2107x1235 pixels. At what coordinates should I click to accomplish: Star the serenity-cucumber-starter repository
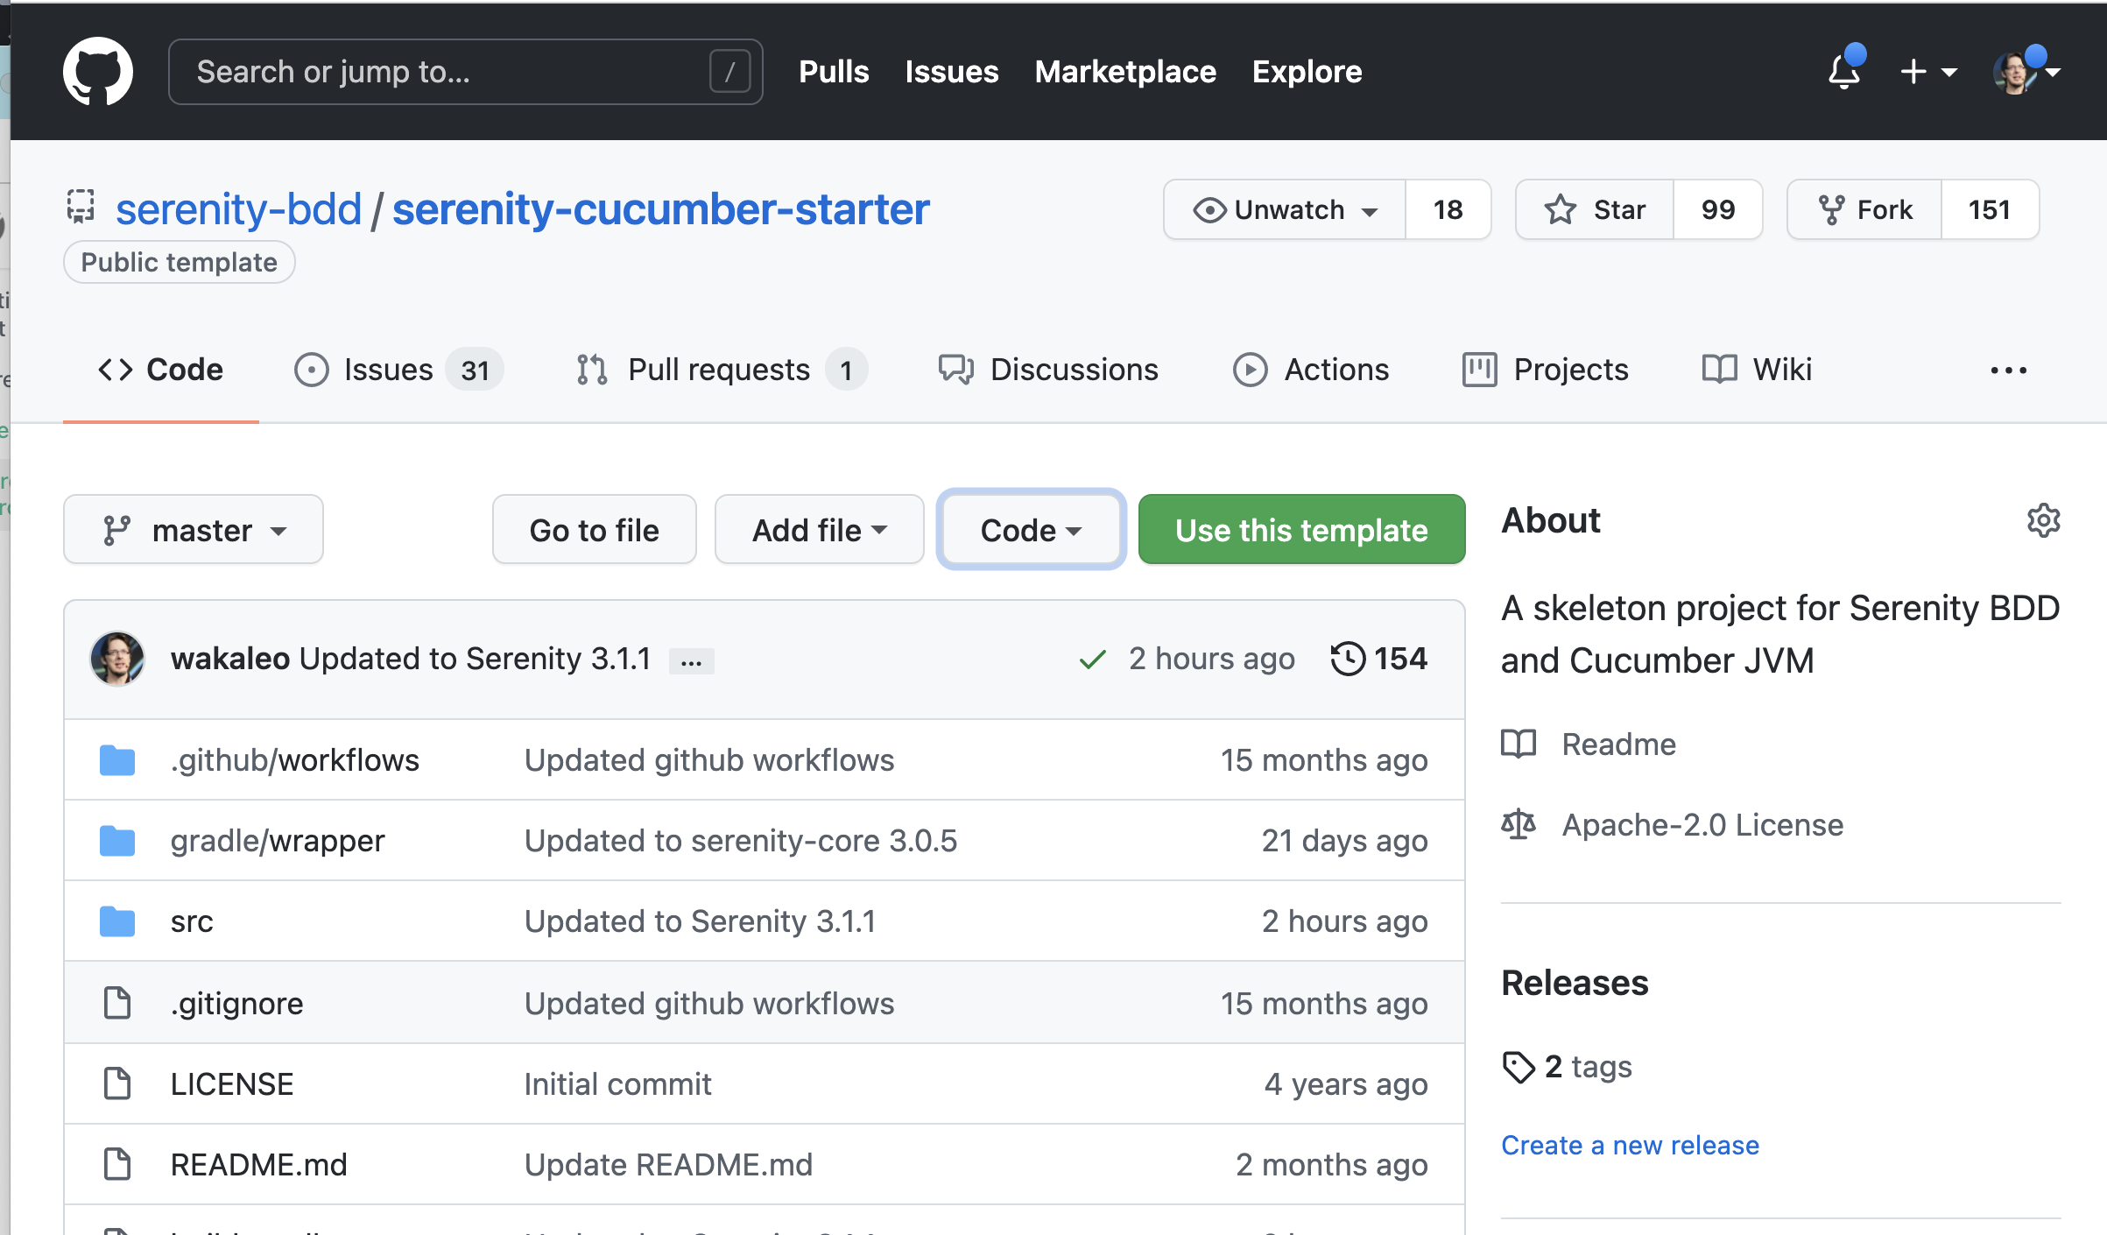(1595, 210)
